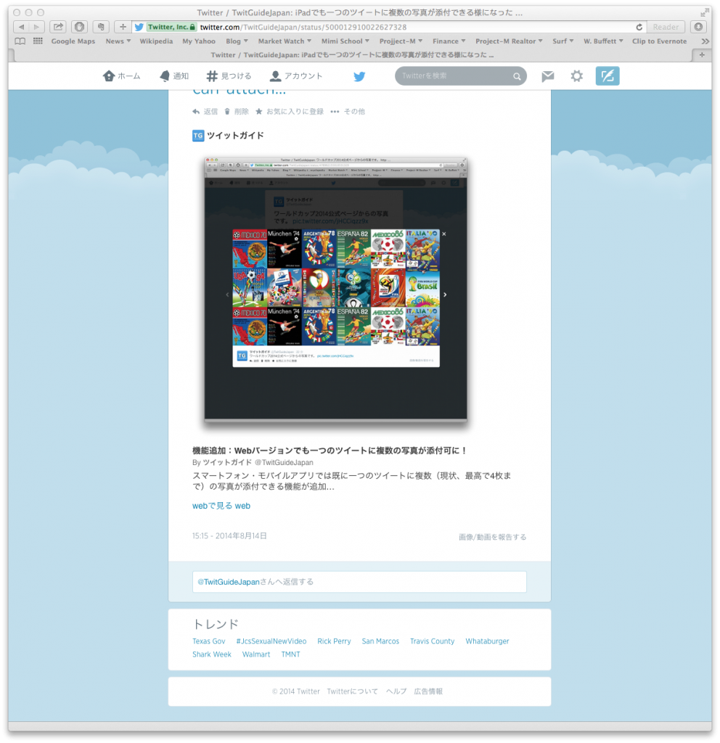Open the #JcsSexualNewVideo trend
Image resolution: width=720 pixels, height=743 pixels.
271,641
